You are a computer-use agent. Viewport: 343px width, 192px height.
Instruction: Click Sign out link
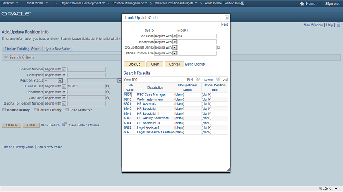point(332,4)
